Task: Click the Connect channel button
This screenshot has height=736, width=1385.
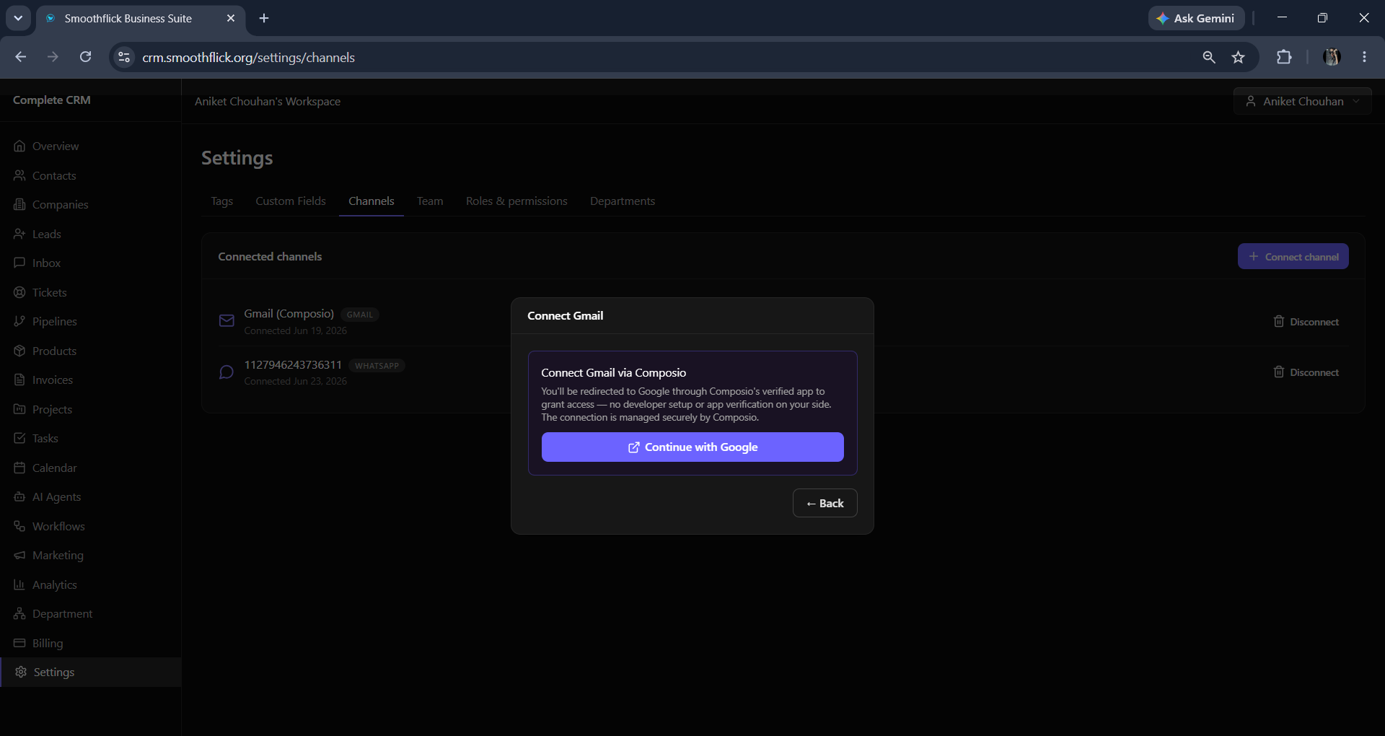Action: click(x=1293, y=257)
